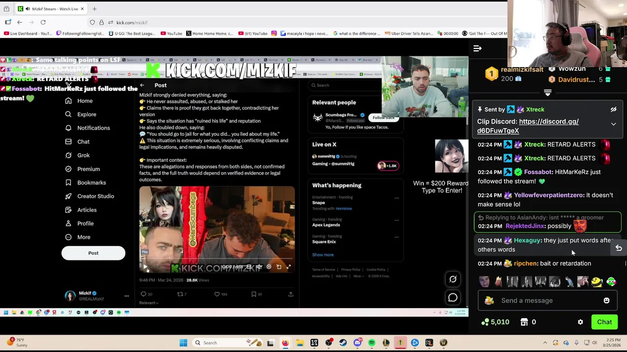Image resolution: width=627 pixels, height=352 pixels.
Task: Insert the green frog emote
Action: point(611,282)
